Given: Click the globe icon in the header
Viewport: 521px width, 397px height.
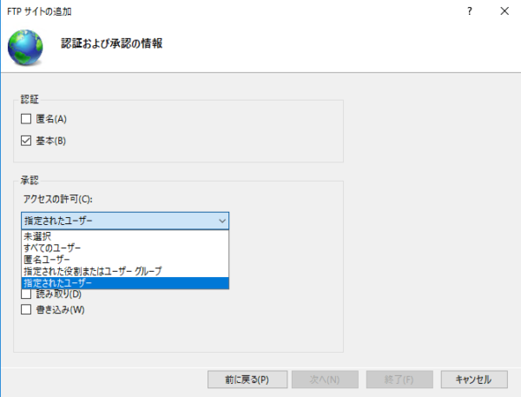Looking at the screenshot, I should [x=25, y=47].
